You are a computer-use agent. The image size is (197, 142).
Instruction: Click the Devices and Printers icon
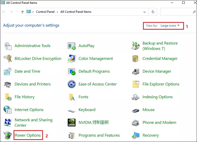pos(7,84)
